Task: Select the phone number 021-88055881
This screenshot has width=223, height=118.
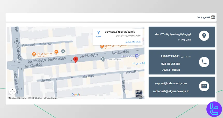Action: (171, 64)
